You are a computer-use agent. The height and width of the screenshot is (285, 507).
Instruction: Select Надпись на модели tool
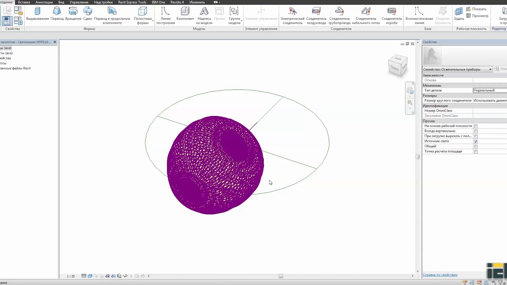point(204,16)
